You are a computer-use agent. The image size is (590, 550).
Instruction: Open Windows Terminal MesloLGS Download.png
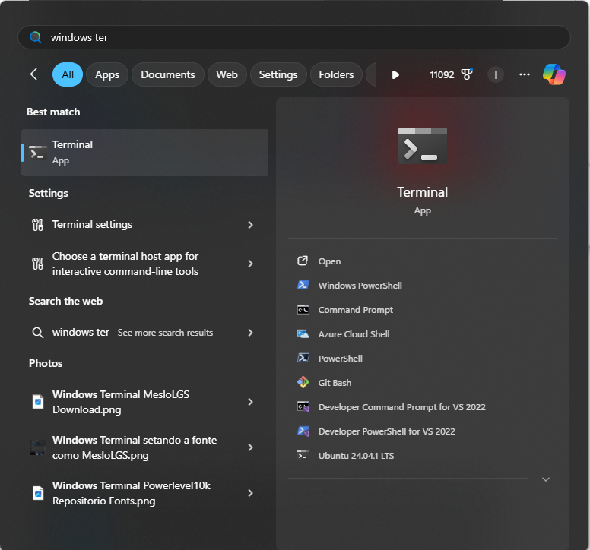pyautogui.click(x=145, y=402)
